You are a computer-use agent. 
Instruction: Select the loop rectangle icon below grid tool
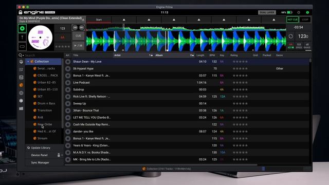[22, 46]
